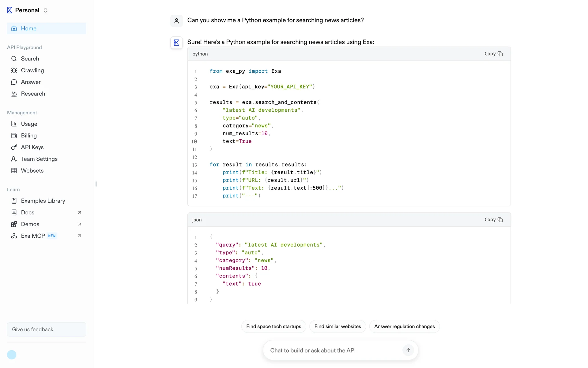Copy the python code block
The image size is (588, 368).
click(493, 54)
